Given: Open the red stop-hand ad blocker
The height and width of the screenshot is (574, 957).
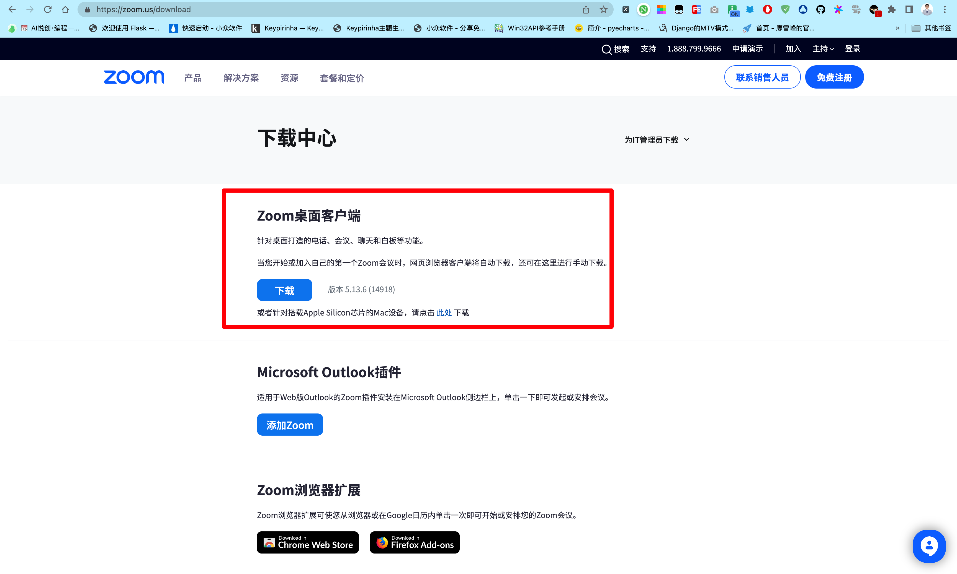Looking at the screenshot, I should point(768,9).
